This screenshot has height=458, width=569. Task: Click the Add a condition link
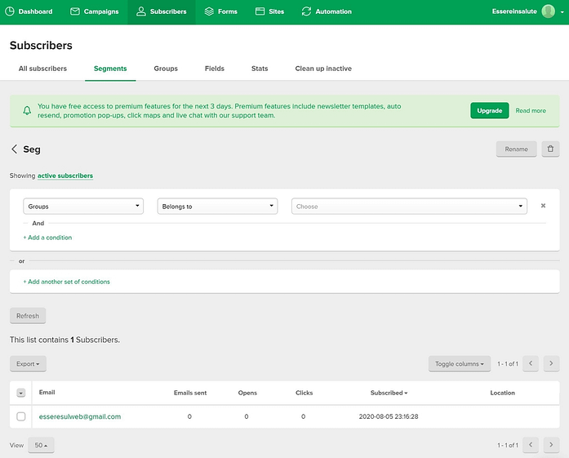[47, 238]
